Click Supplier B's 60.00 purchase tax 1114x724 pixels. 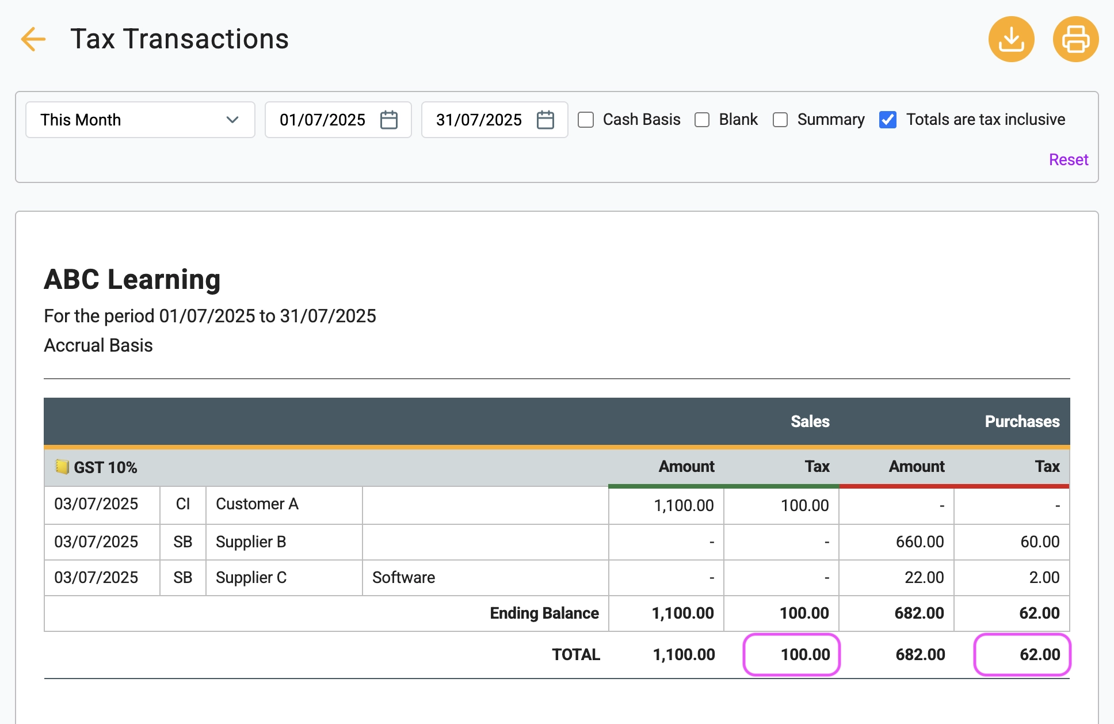point(1040,542)
